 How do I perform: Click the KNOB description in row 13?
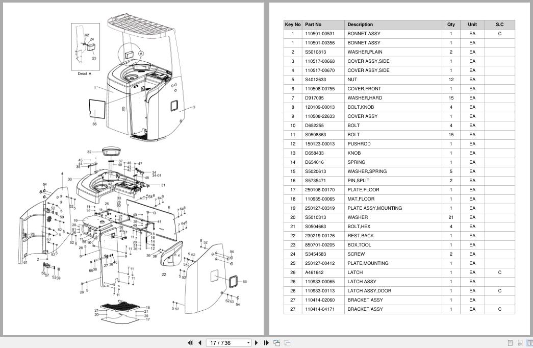pyautogui.click(x=354, y=153)
